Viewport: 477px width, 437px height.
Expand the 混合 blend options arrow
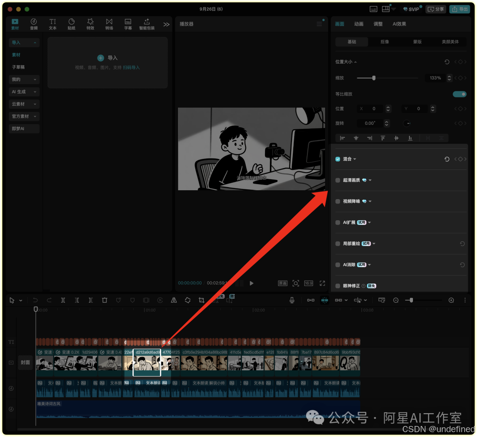(355, 159)
